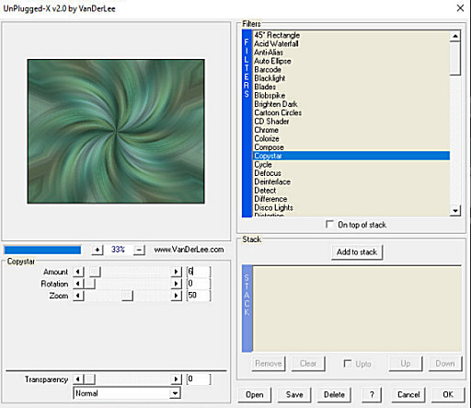Viewport: 471px width, 408px height.
Task: Increase Rotation with right arrow
Action: pos(176,284)
